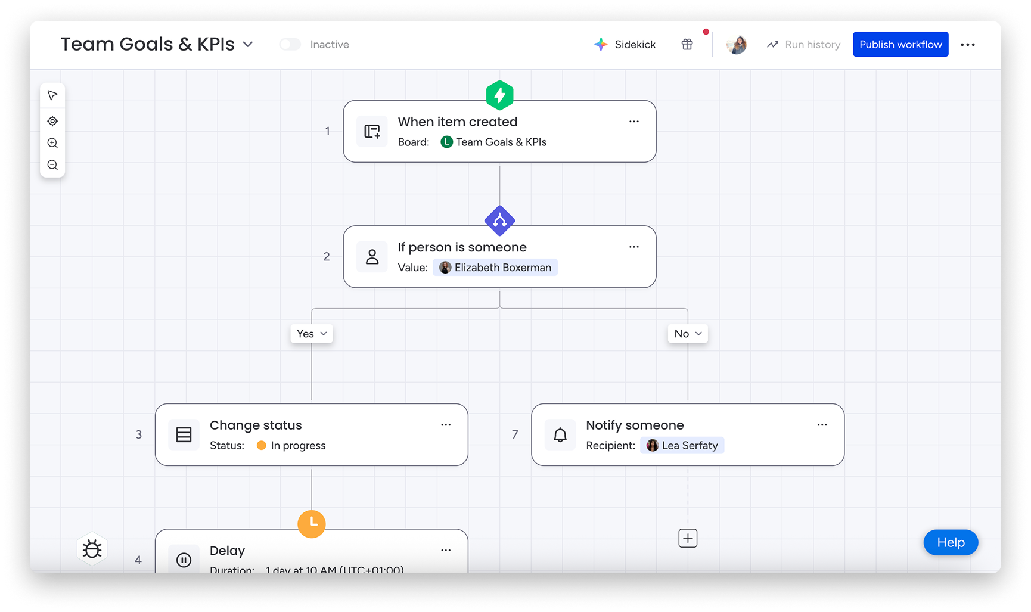
Task: Open options menu for When item created
Action: (x=633, y=122)
